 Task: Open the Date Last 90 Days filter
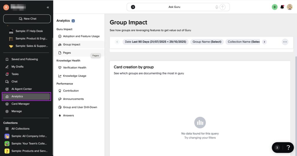(x=155, y=42)
